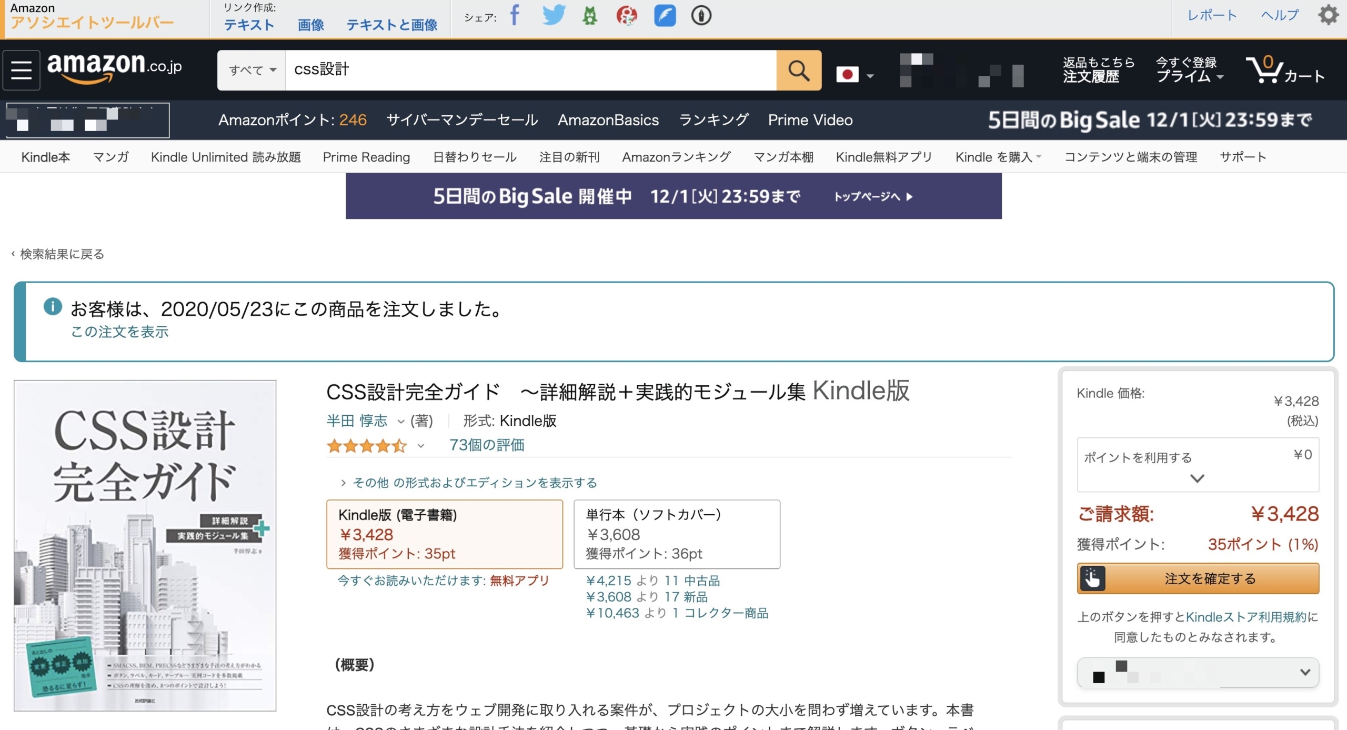Screen dimensions: 1347x730
Task: Open the 無料アプリ link
Action: (519, 581)
